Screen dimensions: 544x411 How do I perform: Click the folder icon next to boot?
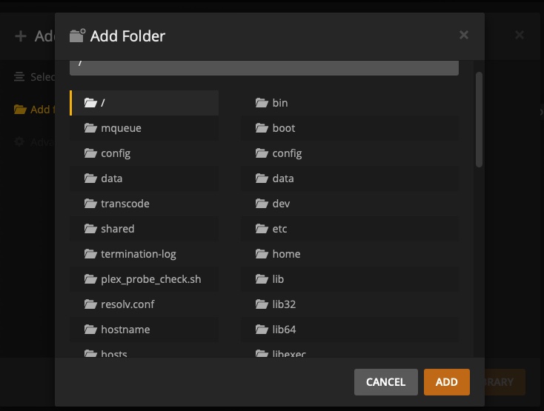(262, 128)
